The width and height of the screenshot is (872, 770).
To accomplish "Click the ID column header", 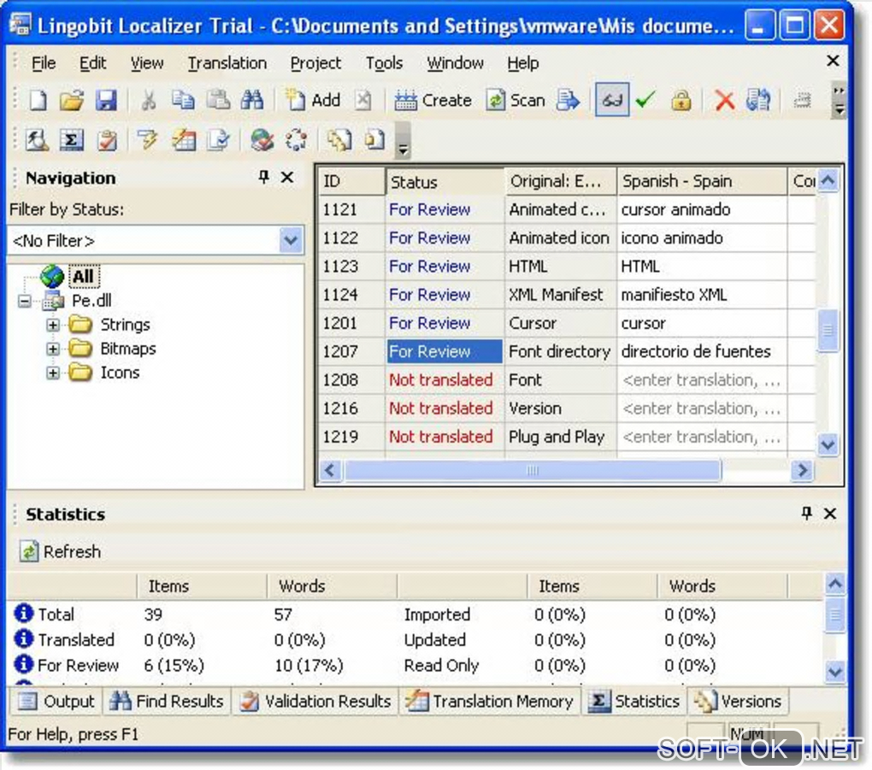I will pyautogui.click(x=352, y=181).
